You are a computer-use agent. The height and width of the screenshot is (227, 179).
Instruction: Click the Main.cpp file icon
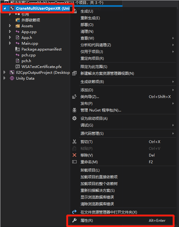coord(18,43)
